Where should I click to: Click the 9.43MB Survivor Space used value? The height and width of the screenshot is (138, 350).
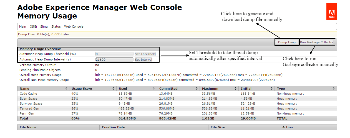click(125, 104)
